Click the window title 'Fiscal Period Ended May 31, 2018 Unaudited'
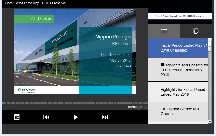 (35, 3)
